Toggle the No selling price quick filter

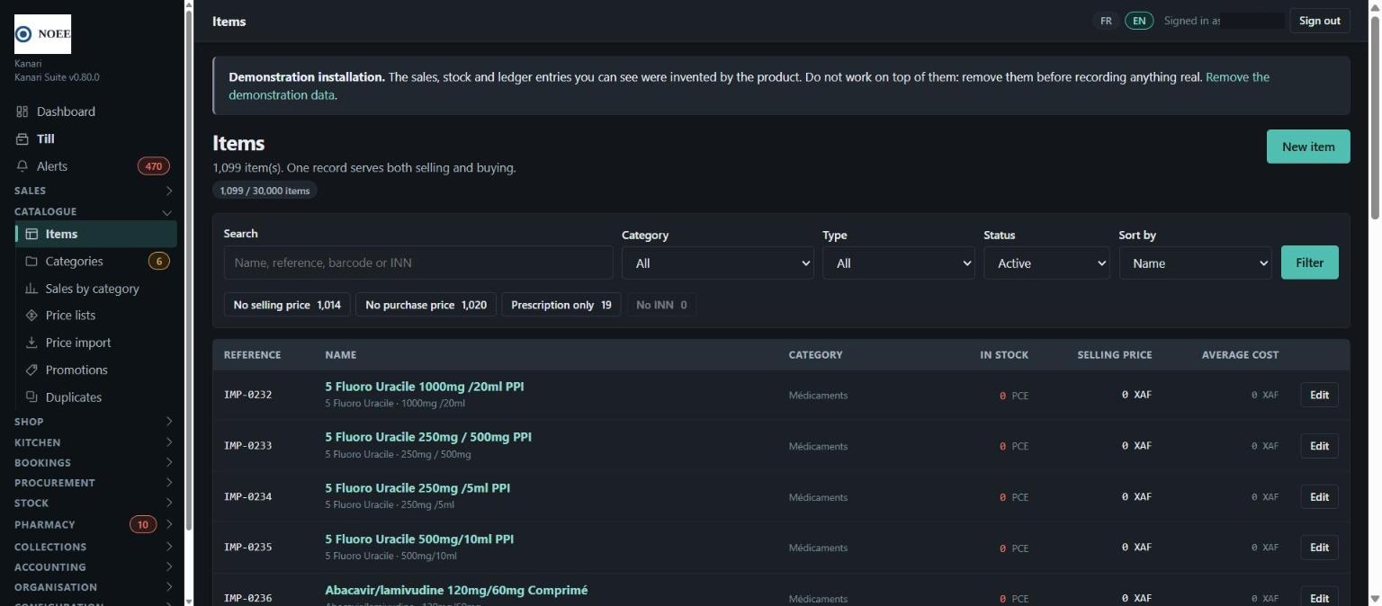click(x=287, y=305)
